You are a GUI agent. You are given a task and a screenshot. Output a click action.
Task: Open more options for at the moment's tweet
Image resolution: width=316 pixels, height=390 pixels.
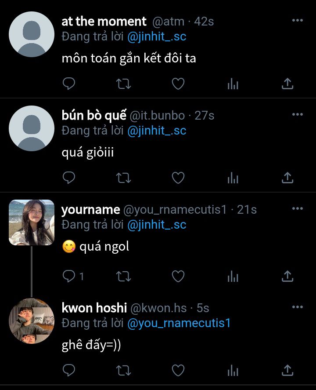[x=298, y=21]
